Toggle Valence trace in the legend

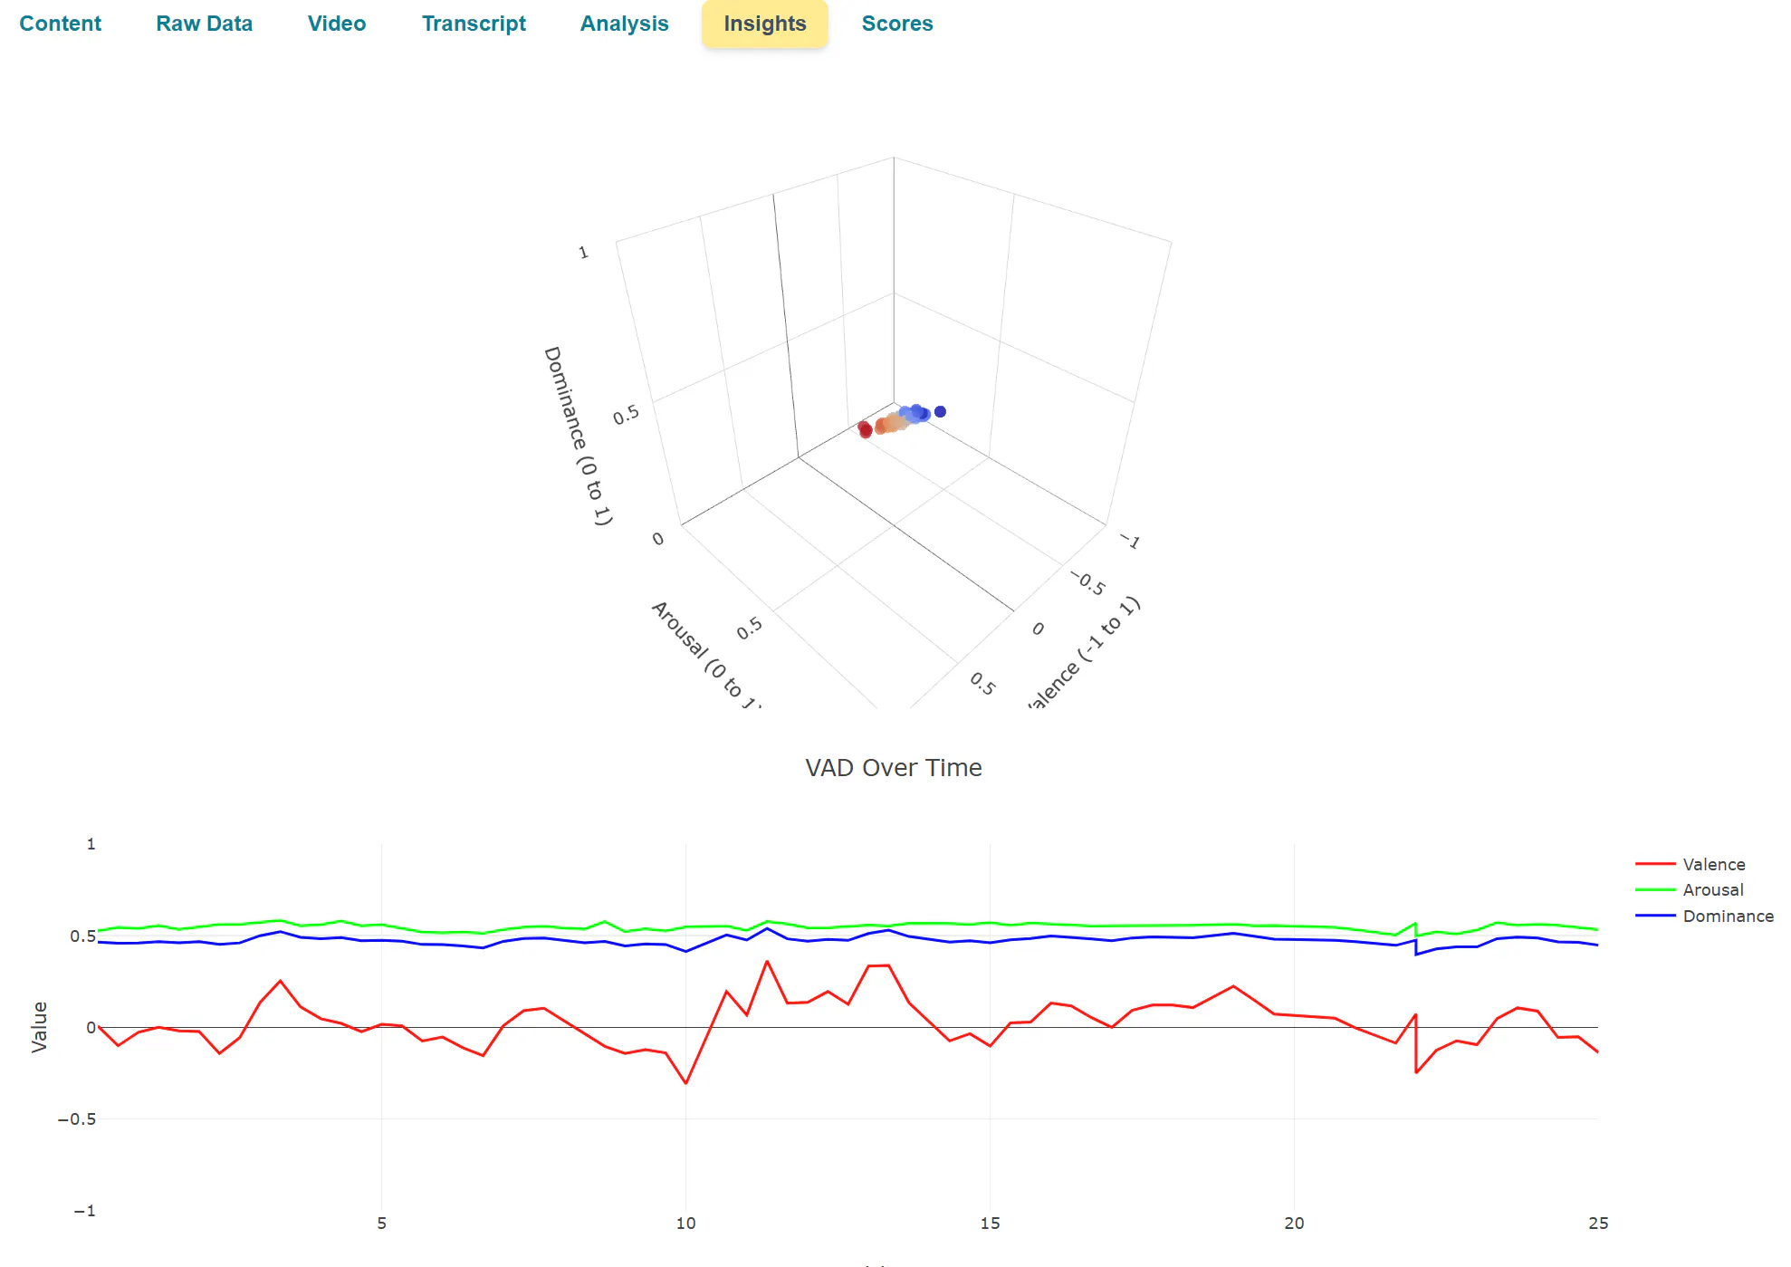[x=1690, y=864]
